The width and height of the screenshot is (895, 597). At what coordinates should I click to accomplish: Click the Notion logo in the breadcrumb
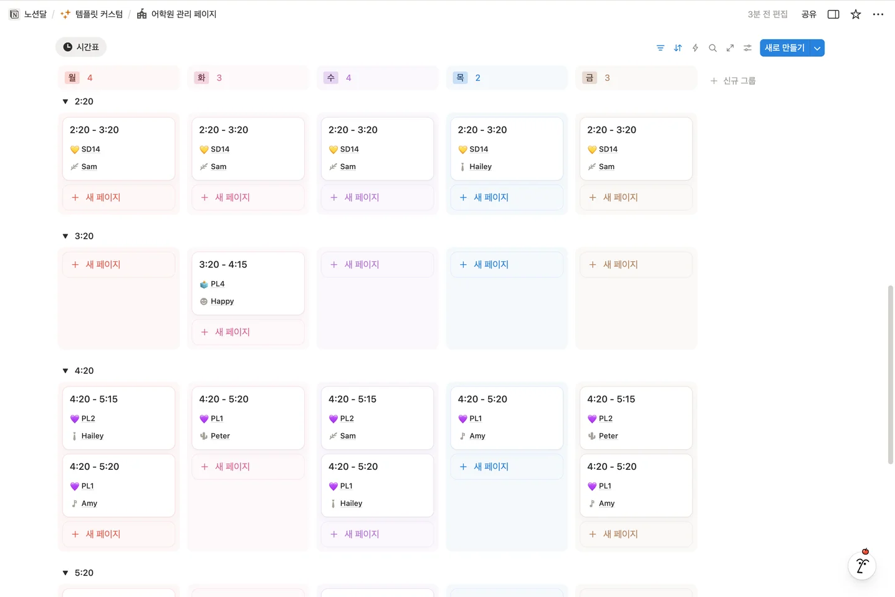click(x=14, y=14)
